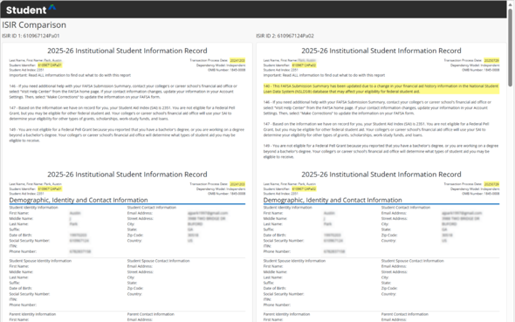Select the ISIR ID 1 label
Image resolution: width=515 pixels, height=322 pixels.
click(x=31, y=36)
